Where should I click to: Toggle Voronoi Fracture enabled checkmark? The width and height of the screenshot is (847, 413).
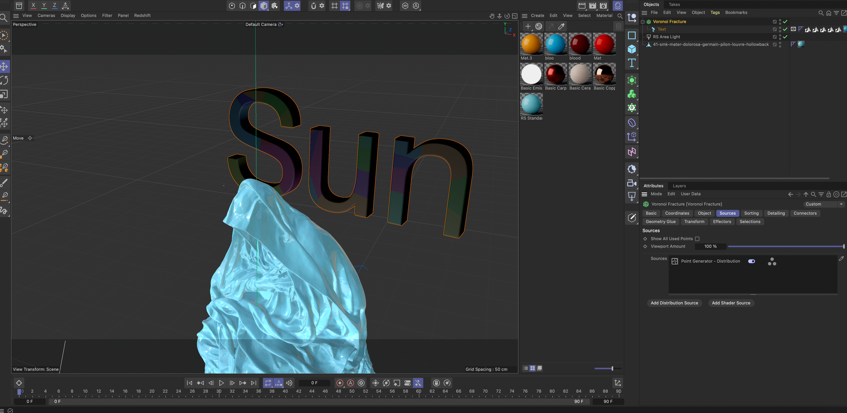coord(785,22)
